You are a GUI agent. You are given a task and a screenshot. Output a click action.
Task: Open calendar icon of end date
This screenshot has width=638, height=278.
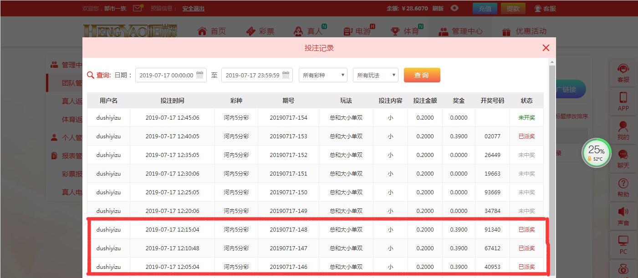286,75
